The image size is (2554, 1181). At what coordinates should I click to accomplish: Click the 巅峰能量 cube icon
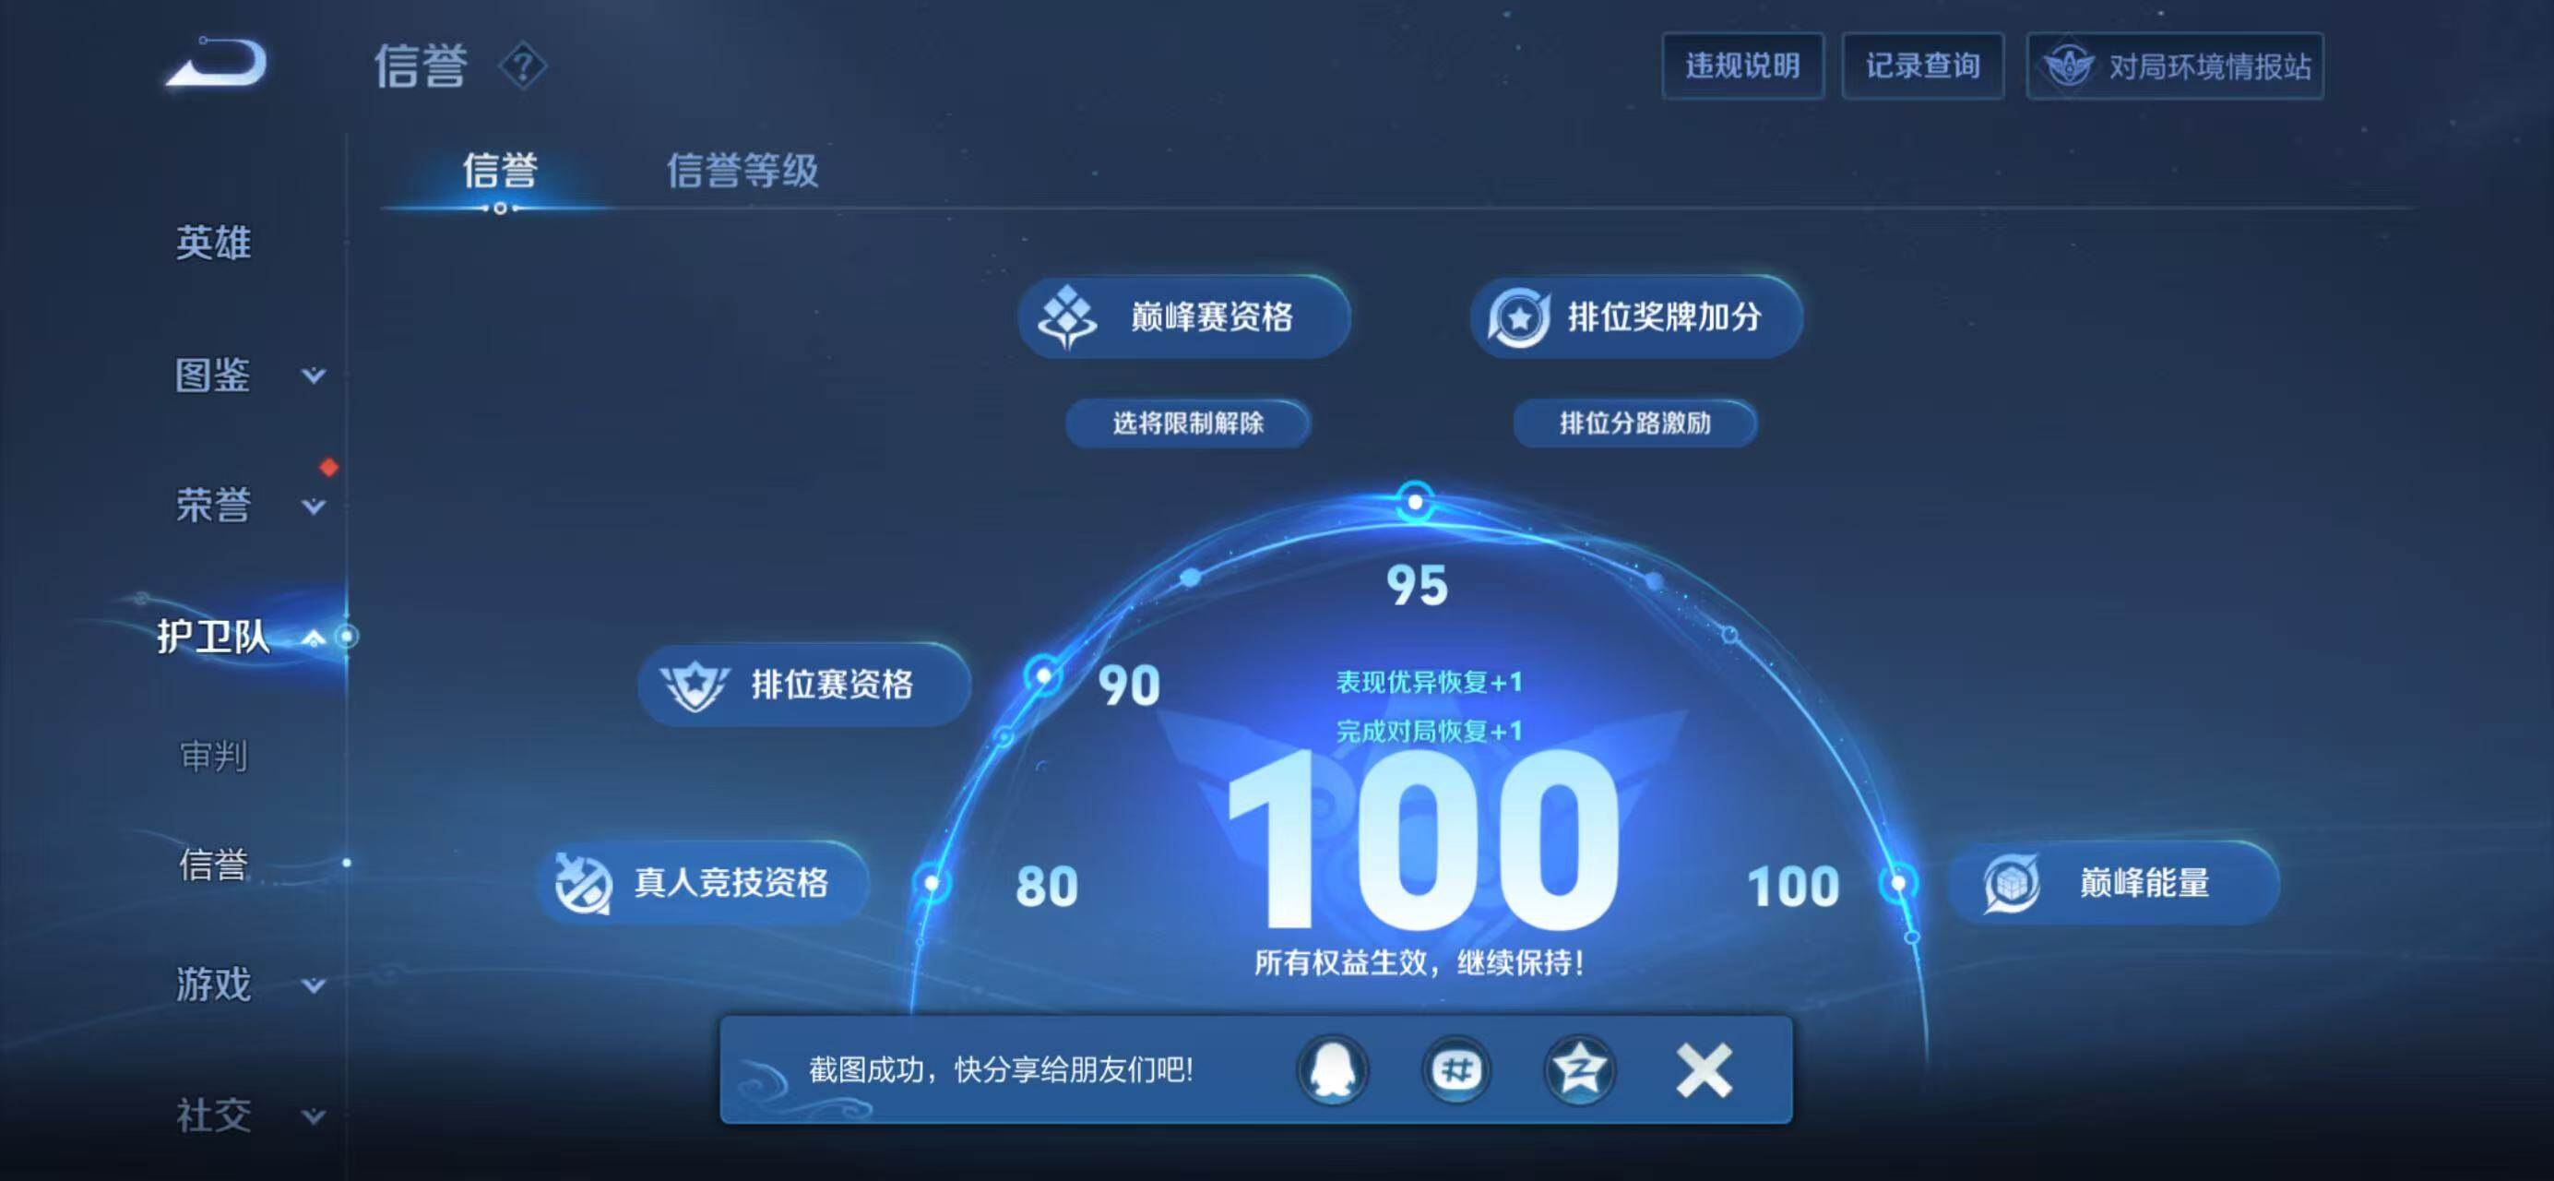click(x=2011, y=883)
